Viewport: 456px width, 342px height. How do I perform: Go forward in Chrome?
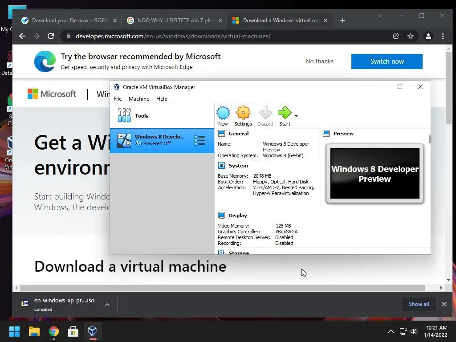point(37,36)
